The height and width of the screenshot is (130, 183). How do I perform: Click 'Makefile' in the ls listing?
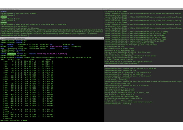click(x=43, y=48)
